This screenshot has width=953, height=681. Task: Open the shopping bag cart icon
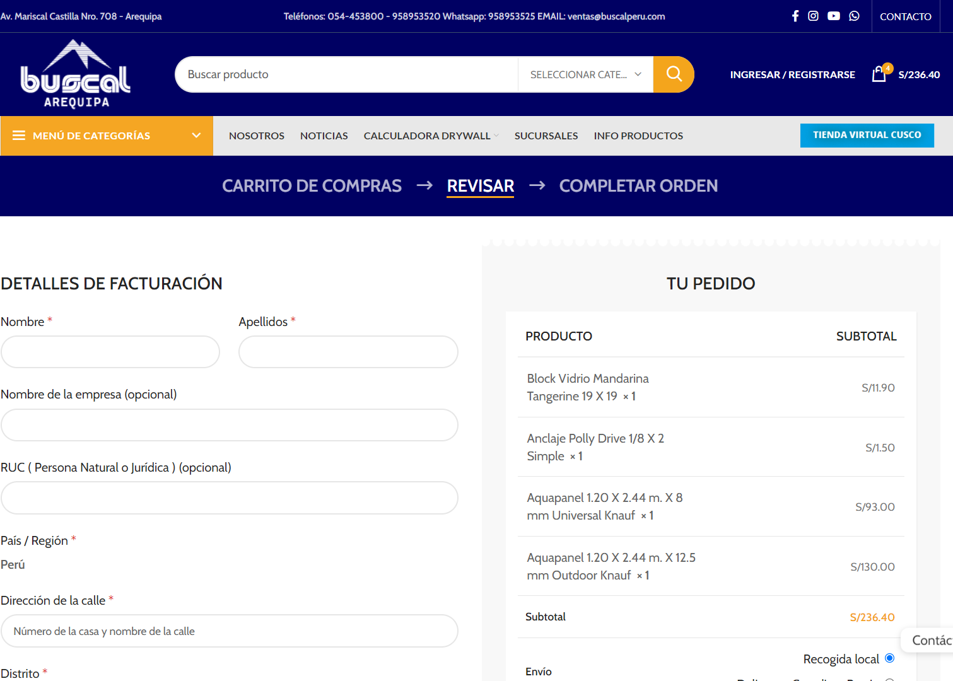pos(879,74)
